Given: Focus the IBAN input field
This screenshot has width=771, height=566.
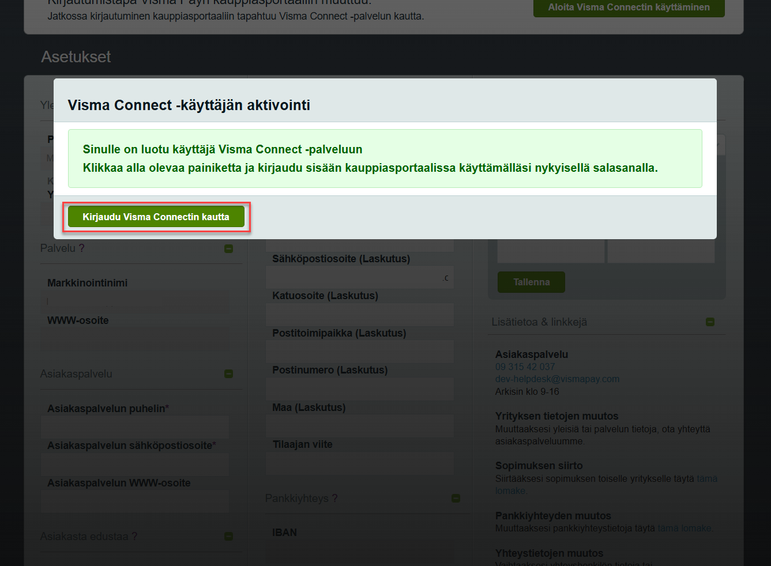Looking at the screenshot, I should pos(360,552).
